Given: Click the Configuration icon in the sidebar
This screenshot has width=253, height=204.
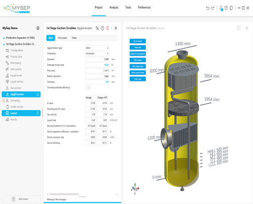Looking at the screenshot, I should tap(7, 50).
